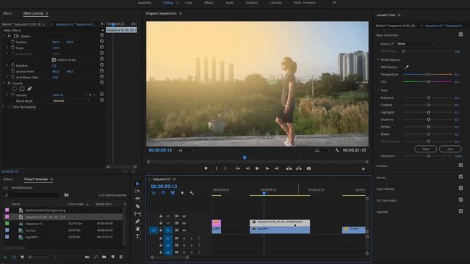The image size is (470, 264).
Task: Click the Lift button in monitor
Action: pos(289,169)
